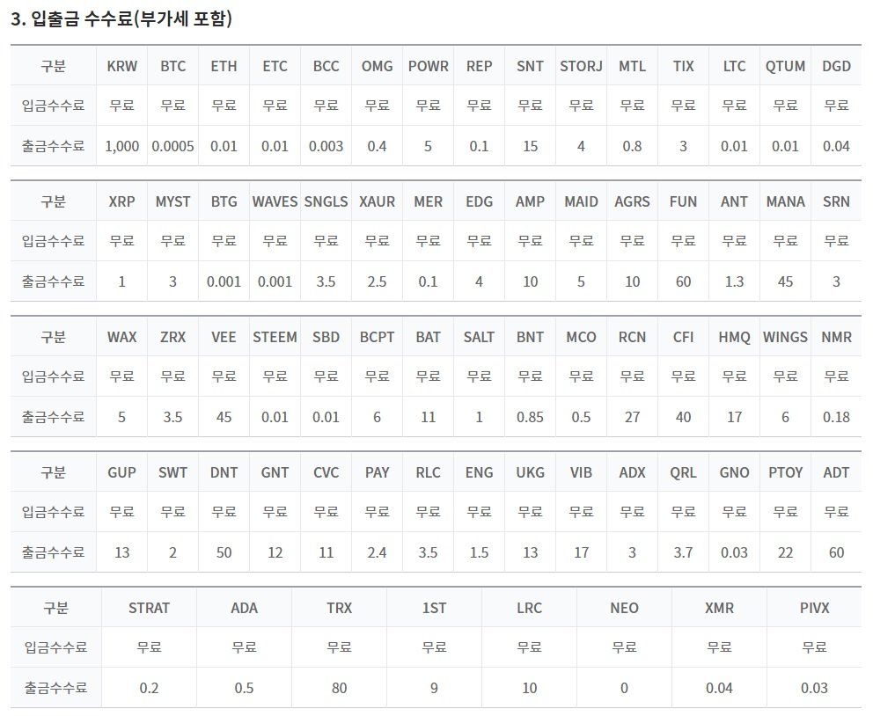Select the PIVX column header
This screenshot has width=873, height=716.
[814, 608]
